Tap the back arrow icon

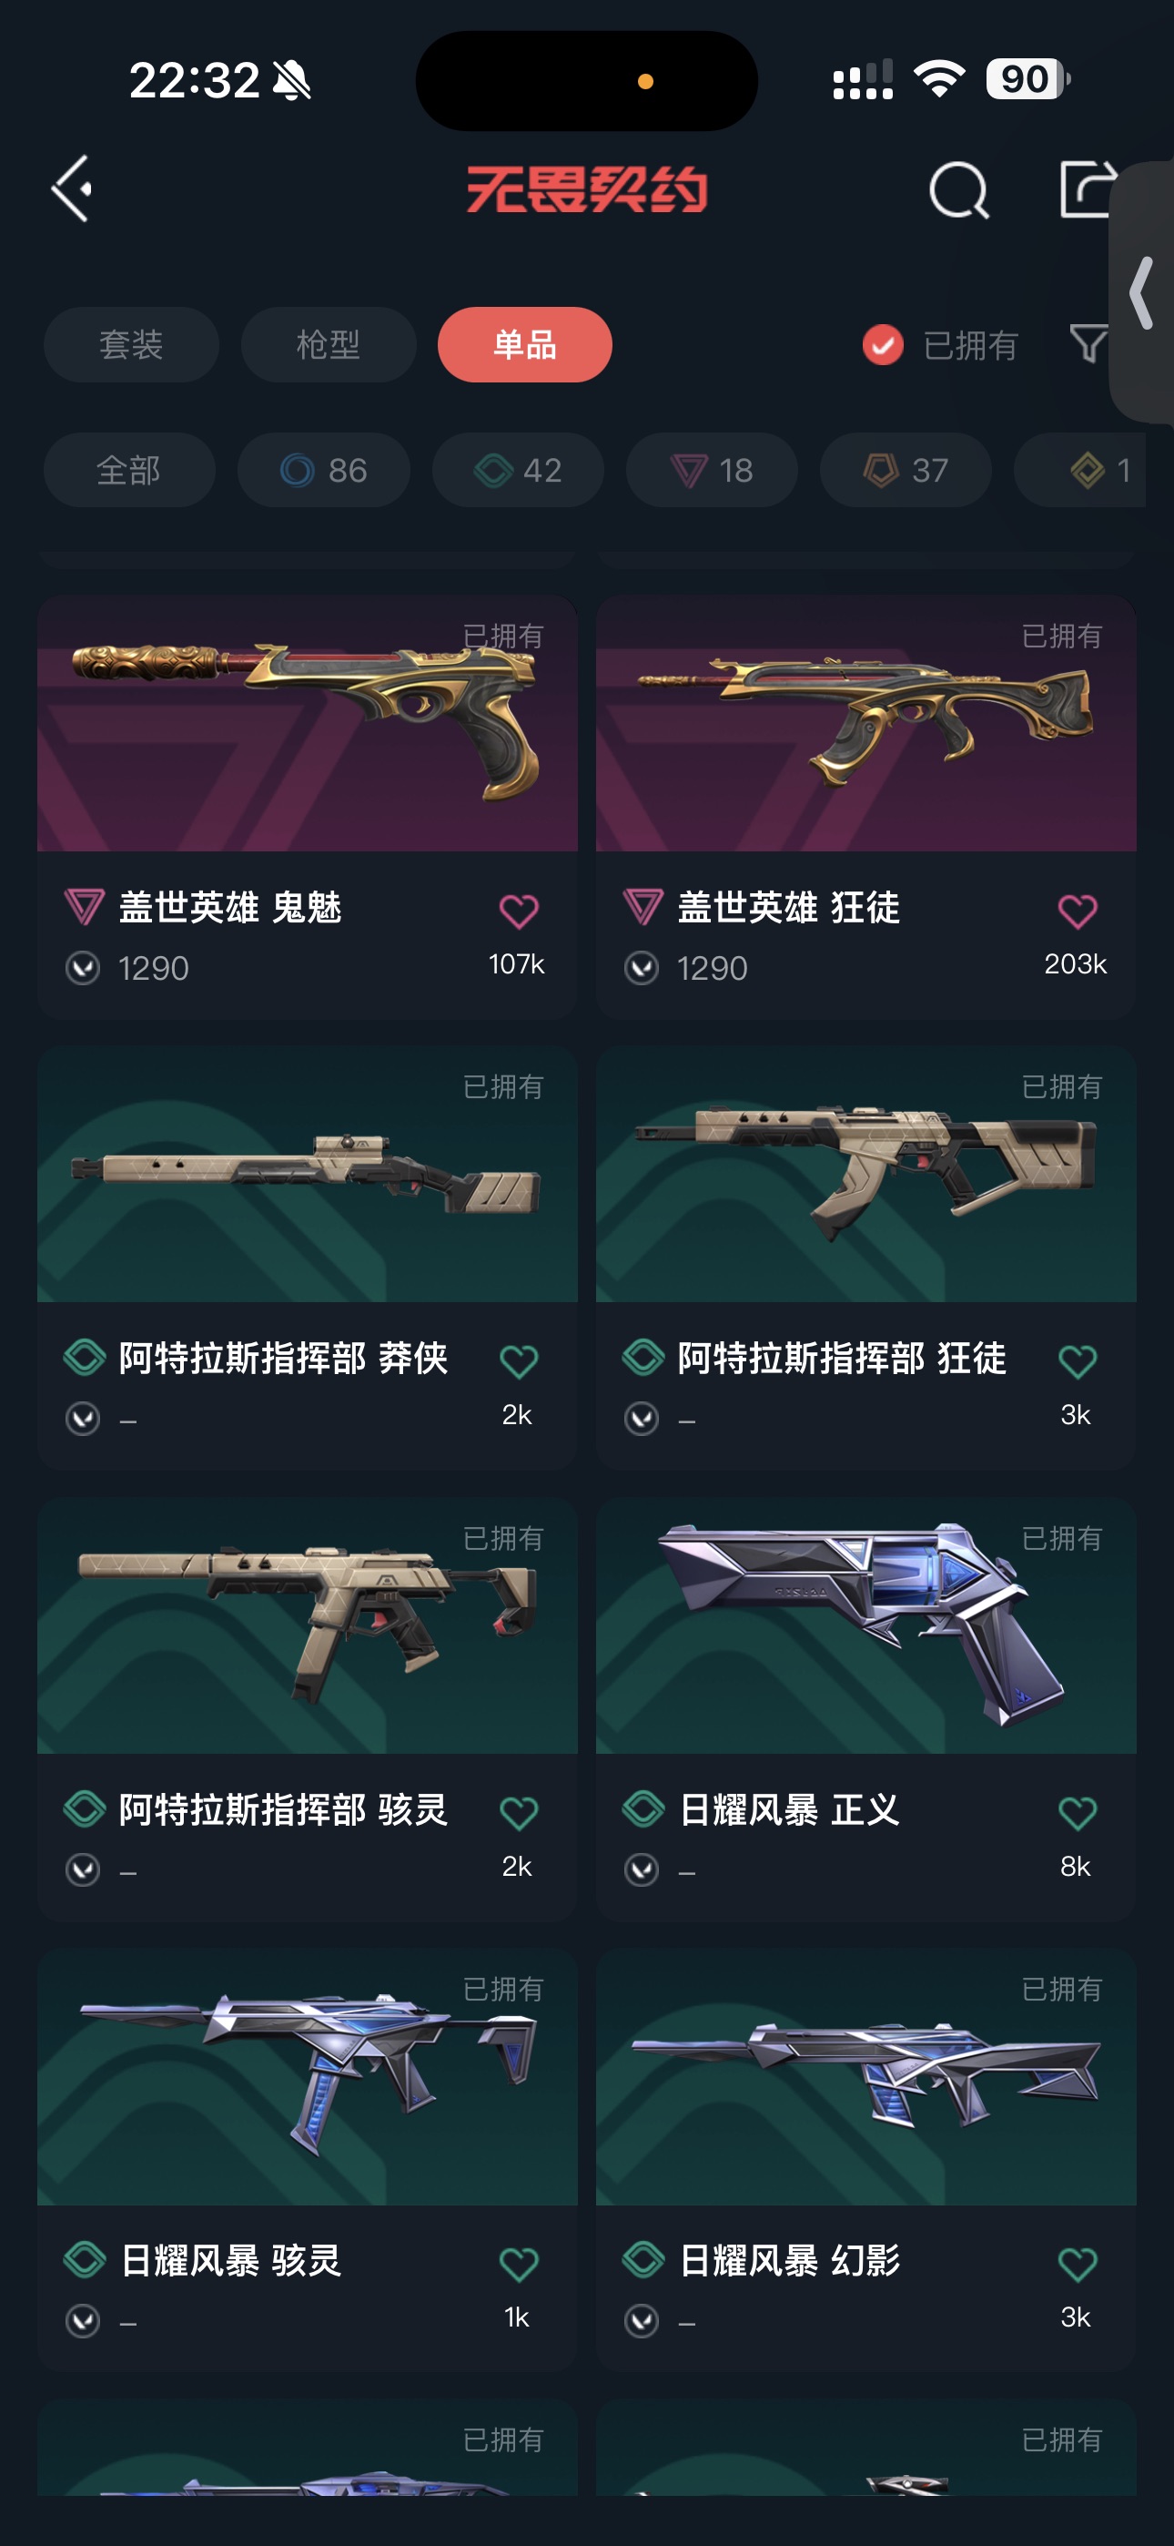(72, 188)
